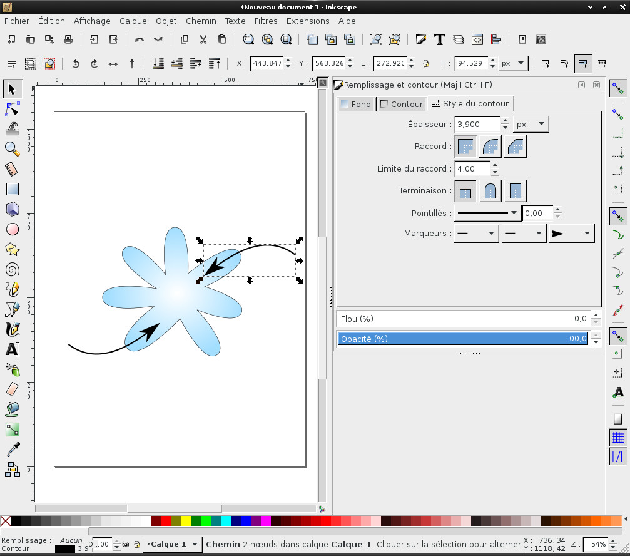630x556 pixels.
Task: Select the Rectangle tool
Action: 12,189
